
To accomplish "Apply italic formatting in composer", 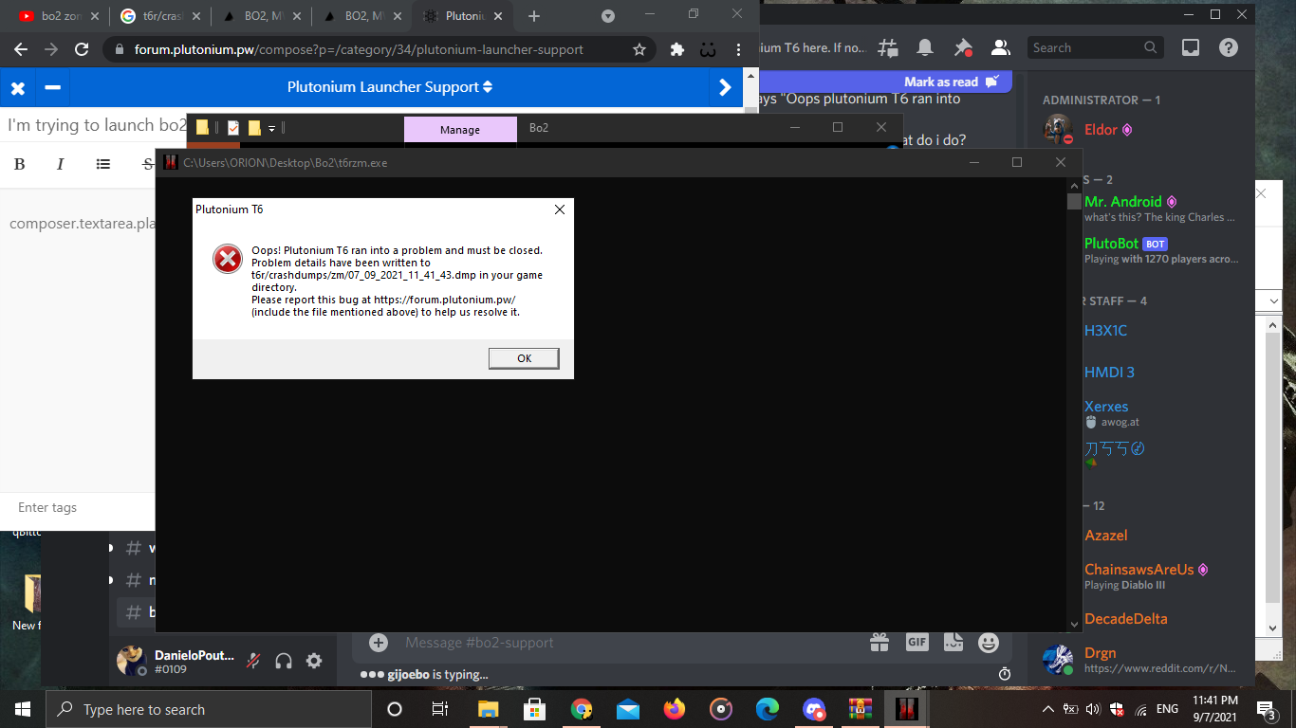I will pos(60,164).
